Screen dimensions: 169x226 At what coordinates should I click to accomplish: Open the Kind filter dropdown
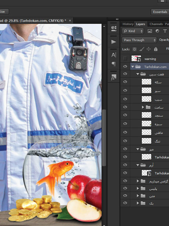pyautogui.click(x=133, y=31)
